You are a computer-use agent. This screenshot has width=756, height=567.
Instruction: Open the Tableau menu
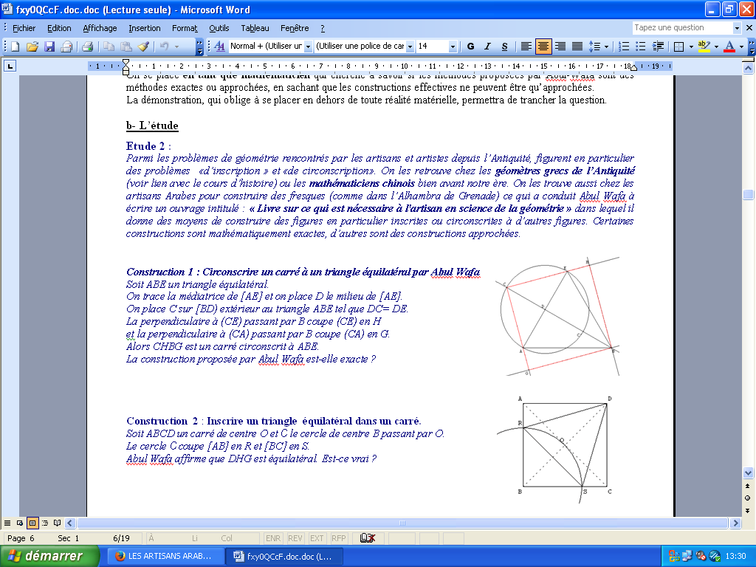tap(255, 28)
